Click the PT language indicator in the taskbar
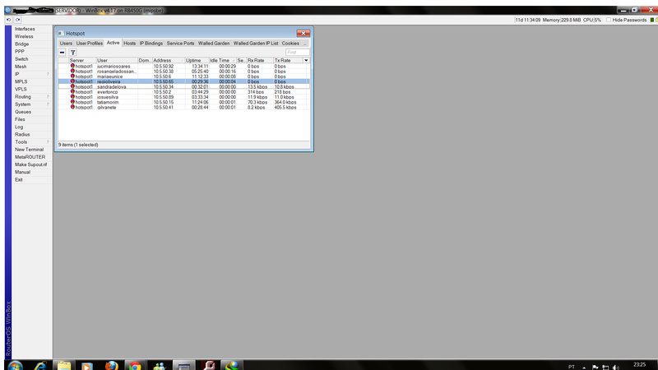The image size is (658, 370). click(x=571, y=367)
